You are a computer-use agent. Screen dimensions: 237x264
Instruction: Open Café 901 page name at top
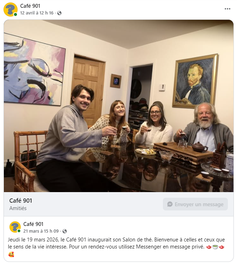tap(30, 6)
